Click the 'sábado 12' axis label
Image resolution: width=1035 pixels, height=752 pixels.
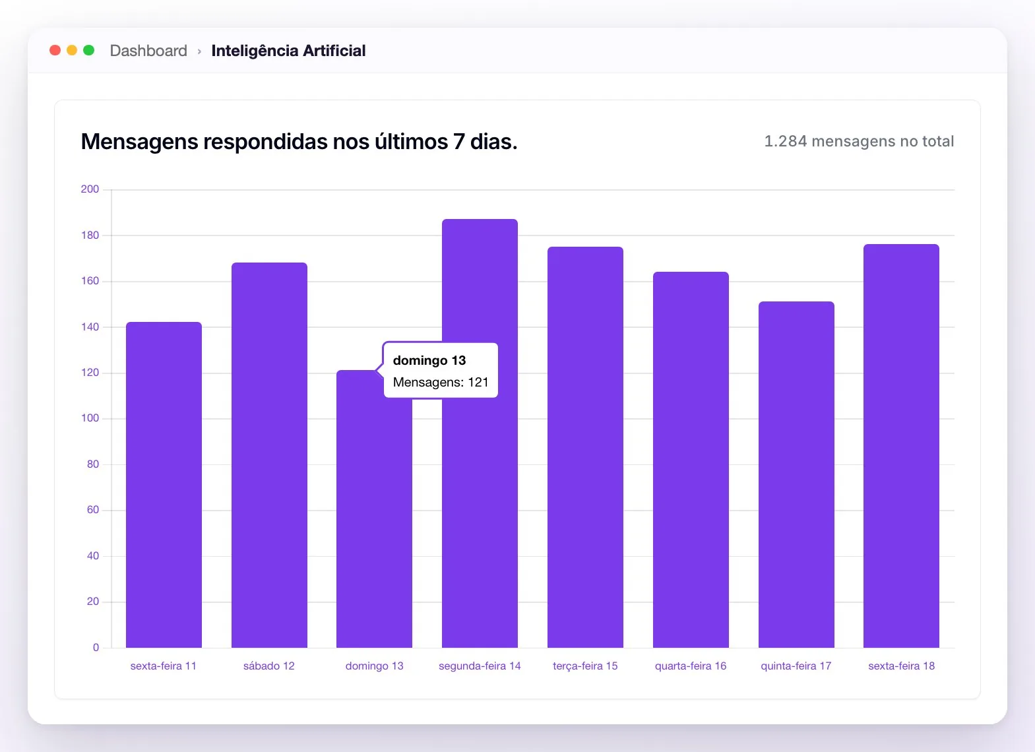[269, 666]
